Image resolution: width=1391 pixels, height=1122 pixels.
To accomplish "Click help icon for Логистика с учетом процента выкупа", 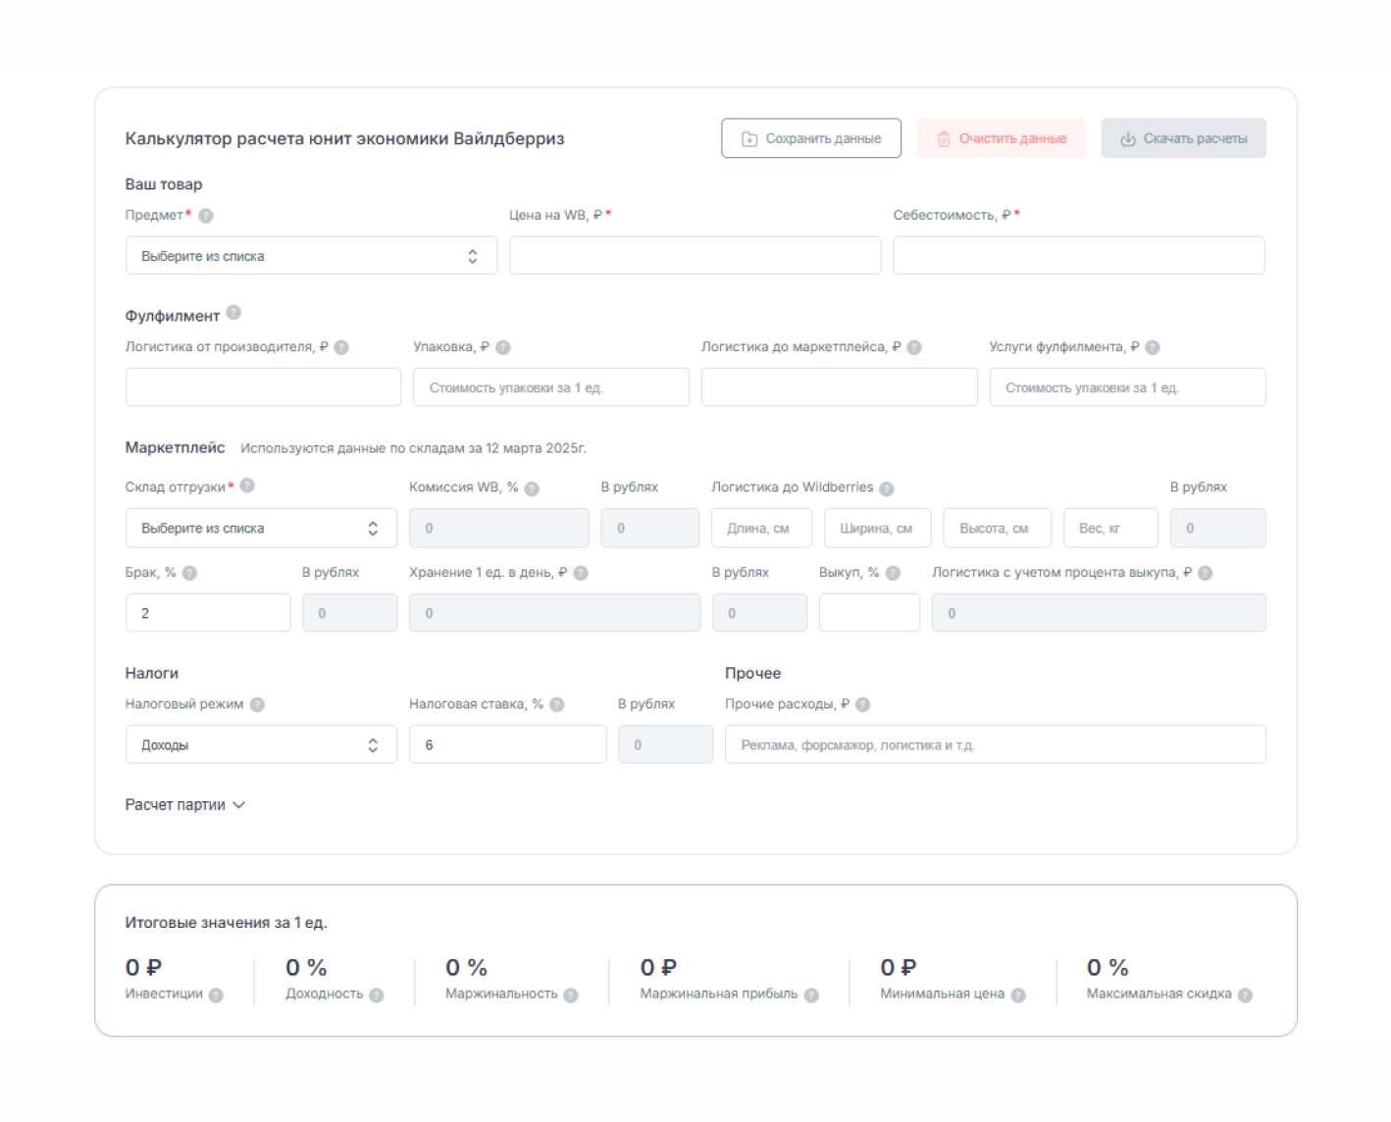I will [x=1206, y=574].
